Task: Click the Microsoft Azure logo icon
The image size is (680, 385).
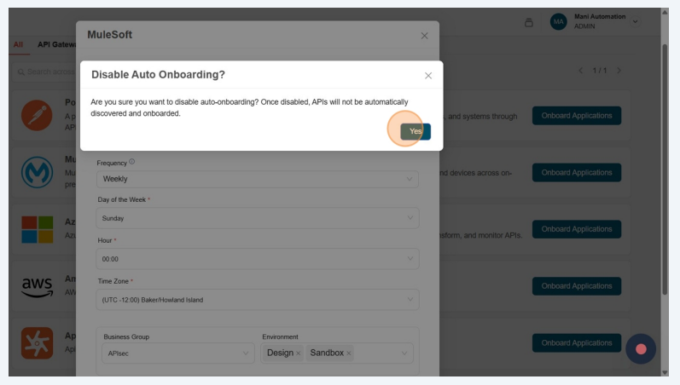Action: (37, 229)
